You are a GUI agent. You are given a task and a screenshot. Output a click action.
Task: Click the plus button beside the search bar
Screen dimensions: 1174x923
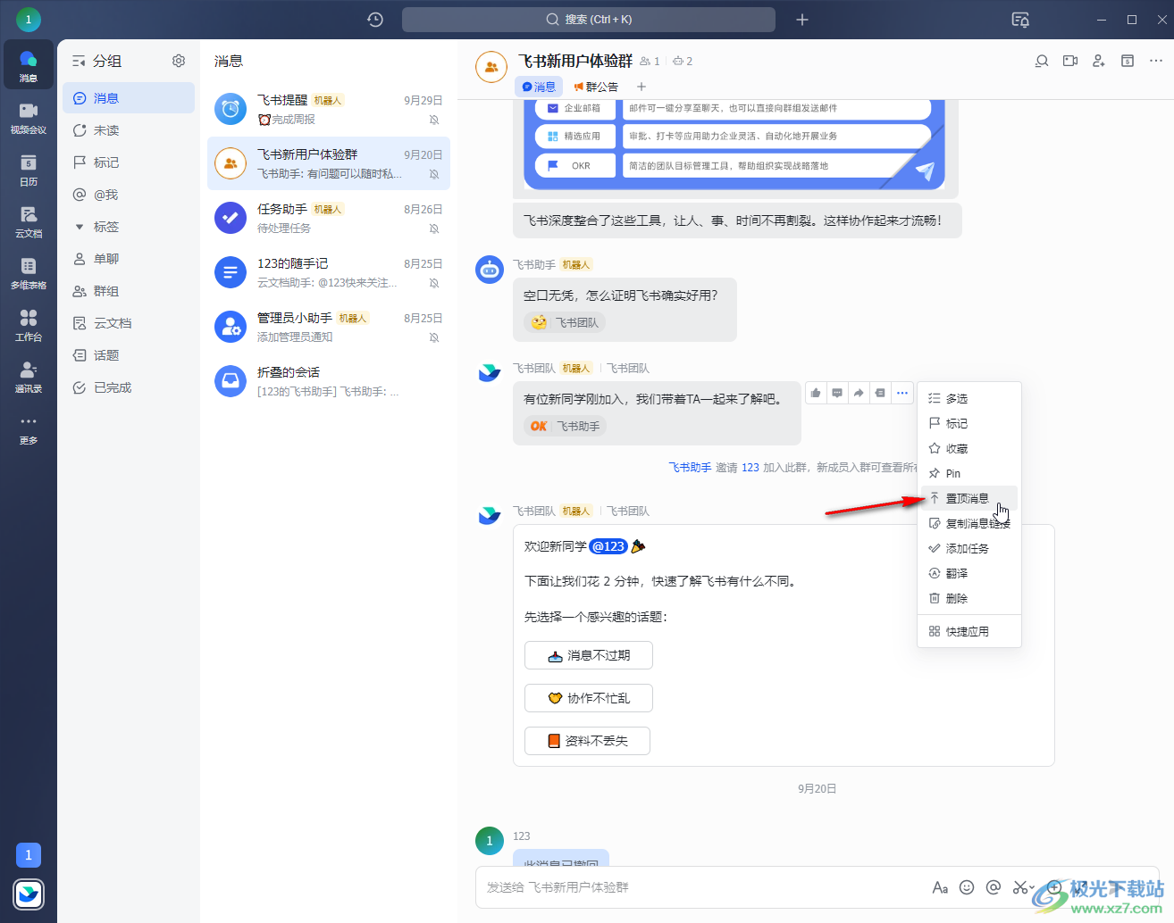[x=802, y=20]
